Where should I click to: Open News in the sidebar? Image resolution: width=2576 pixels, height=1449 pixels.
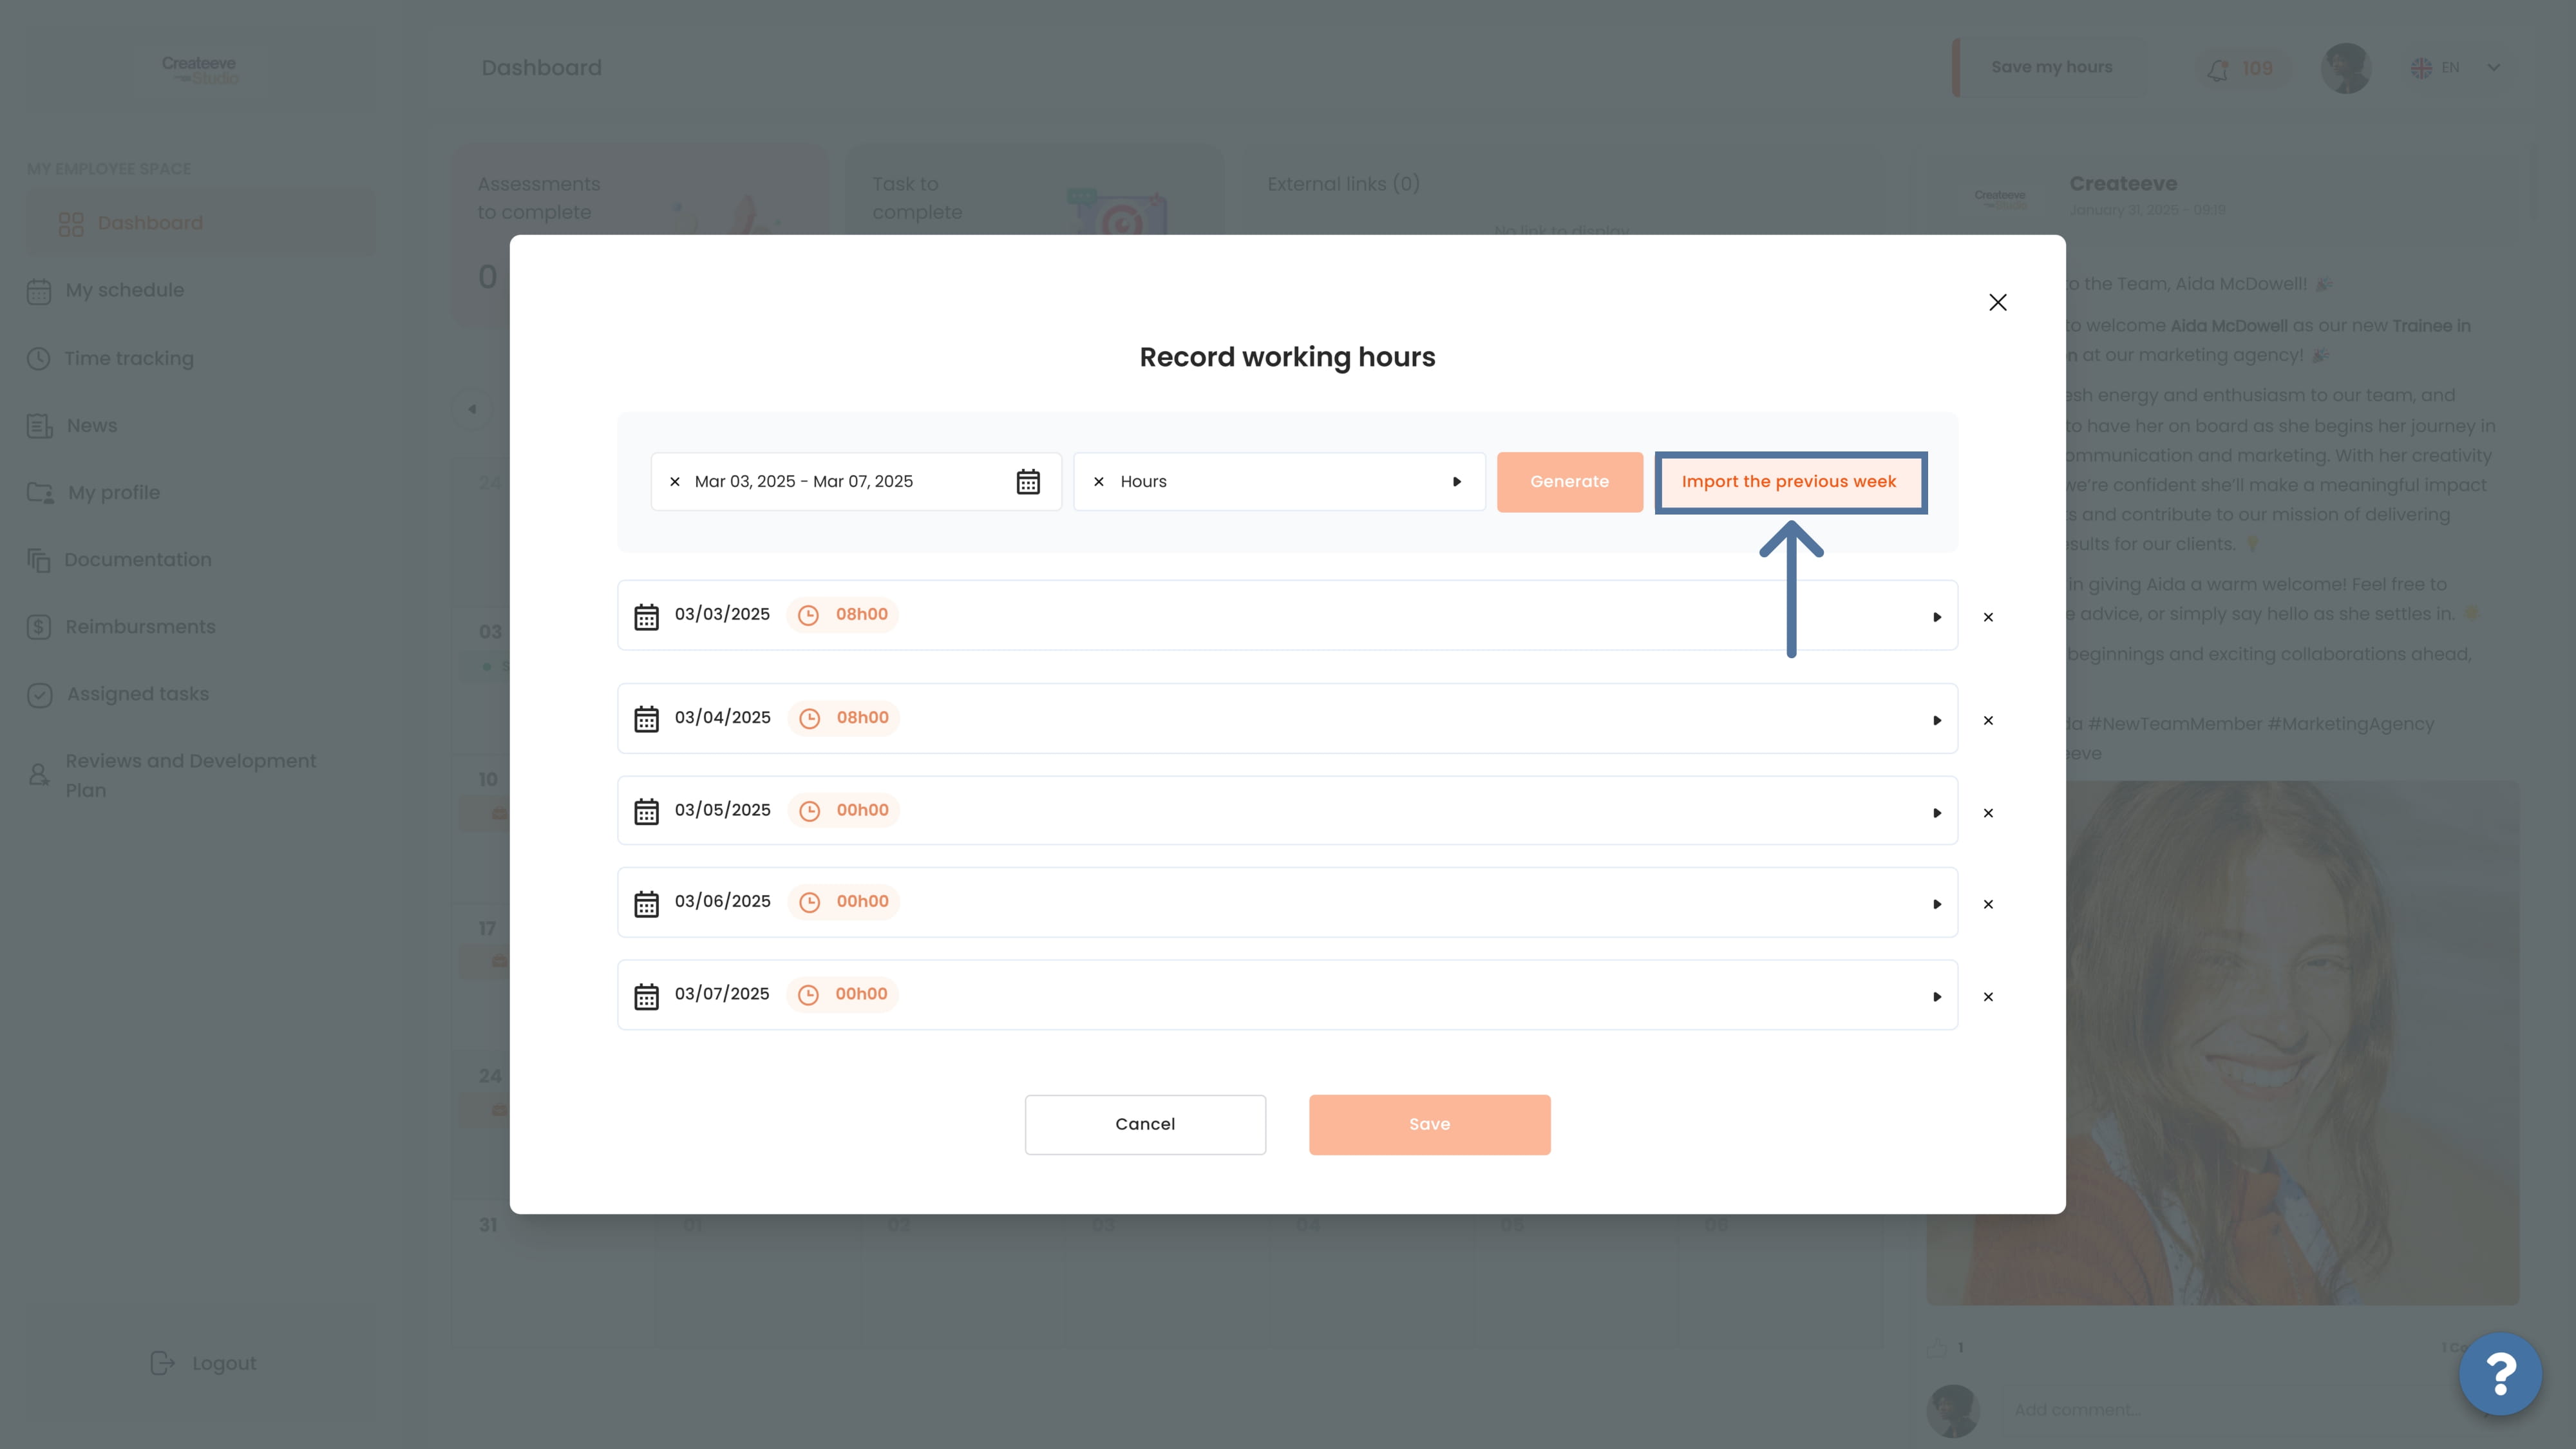click(x=72, y=426)
